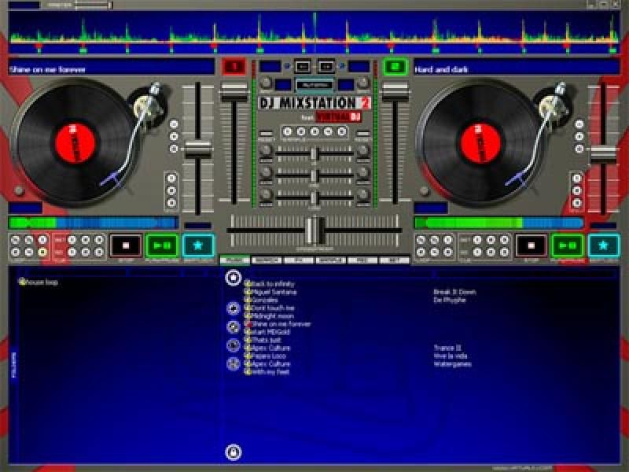Click the left deck pitch slider handle

pyautogui.click(x=198, y=148)
